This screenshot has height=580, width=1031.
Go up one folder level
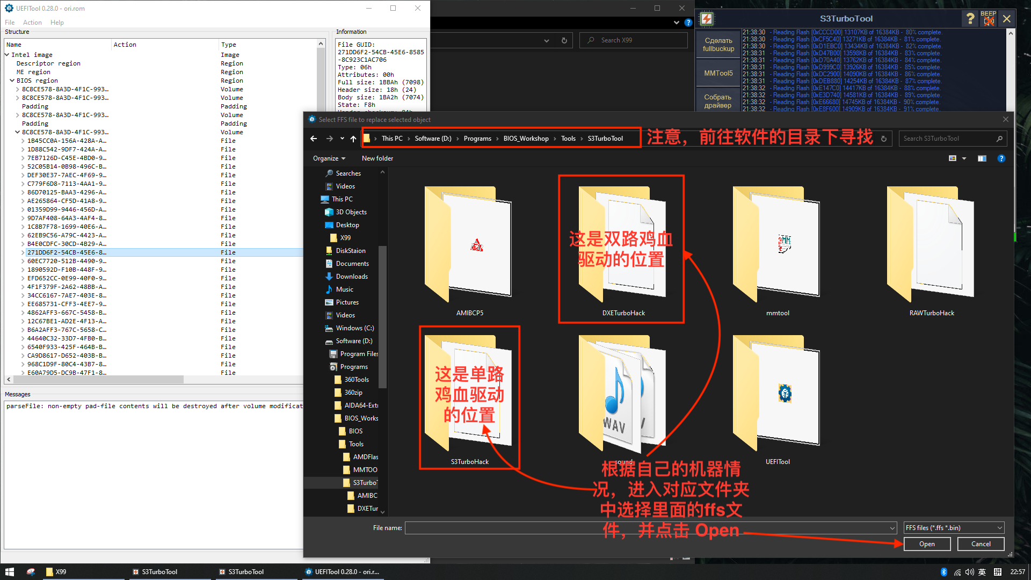353,139
